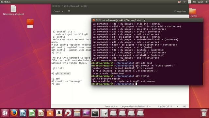209x118 pixels.
Task: Open the Amazon launcher icon
Action: [x=59, y=113]
